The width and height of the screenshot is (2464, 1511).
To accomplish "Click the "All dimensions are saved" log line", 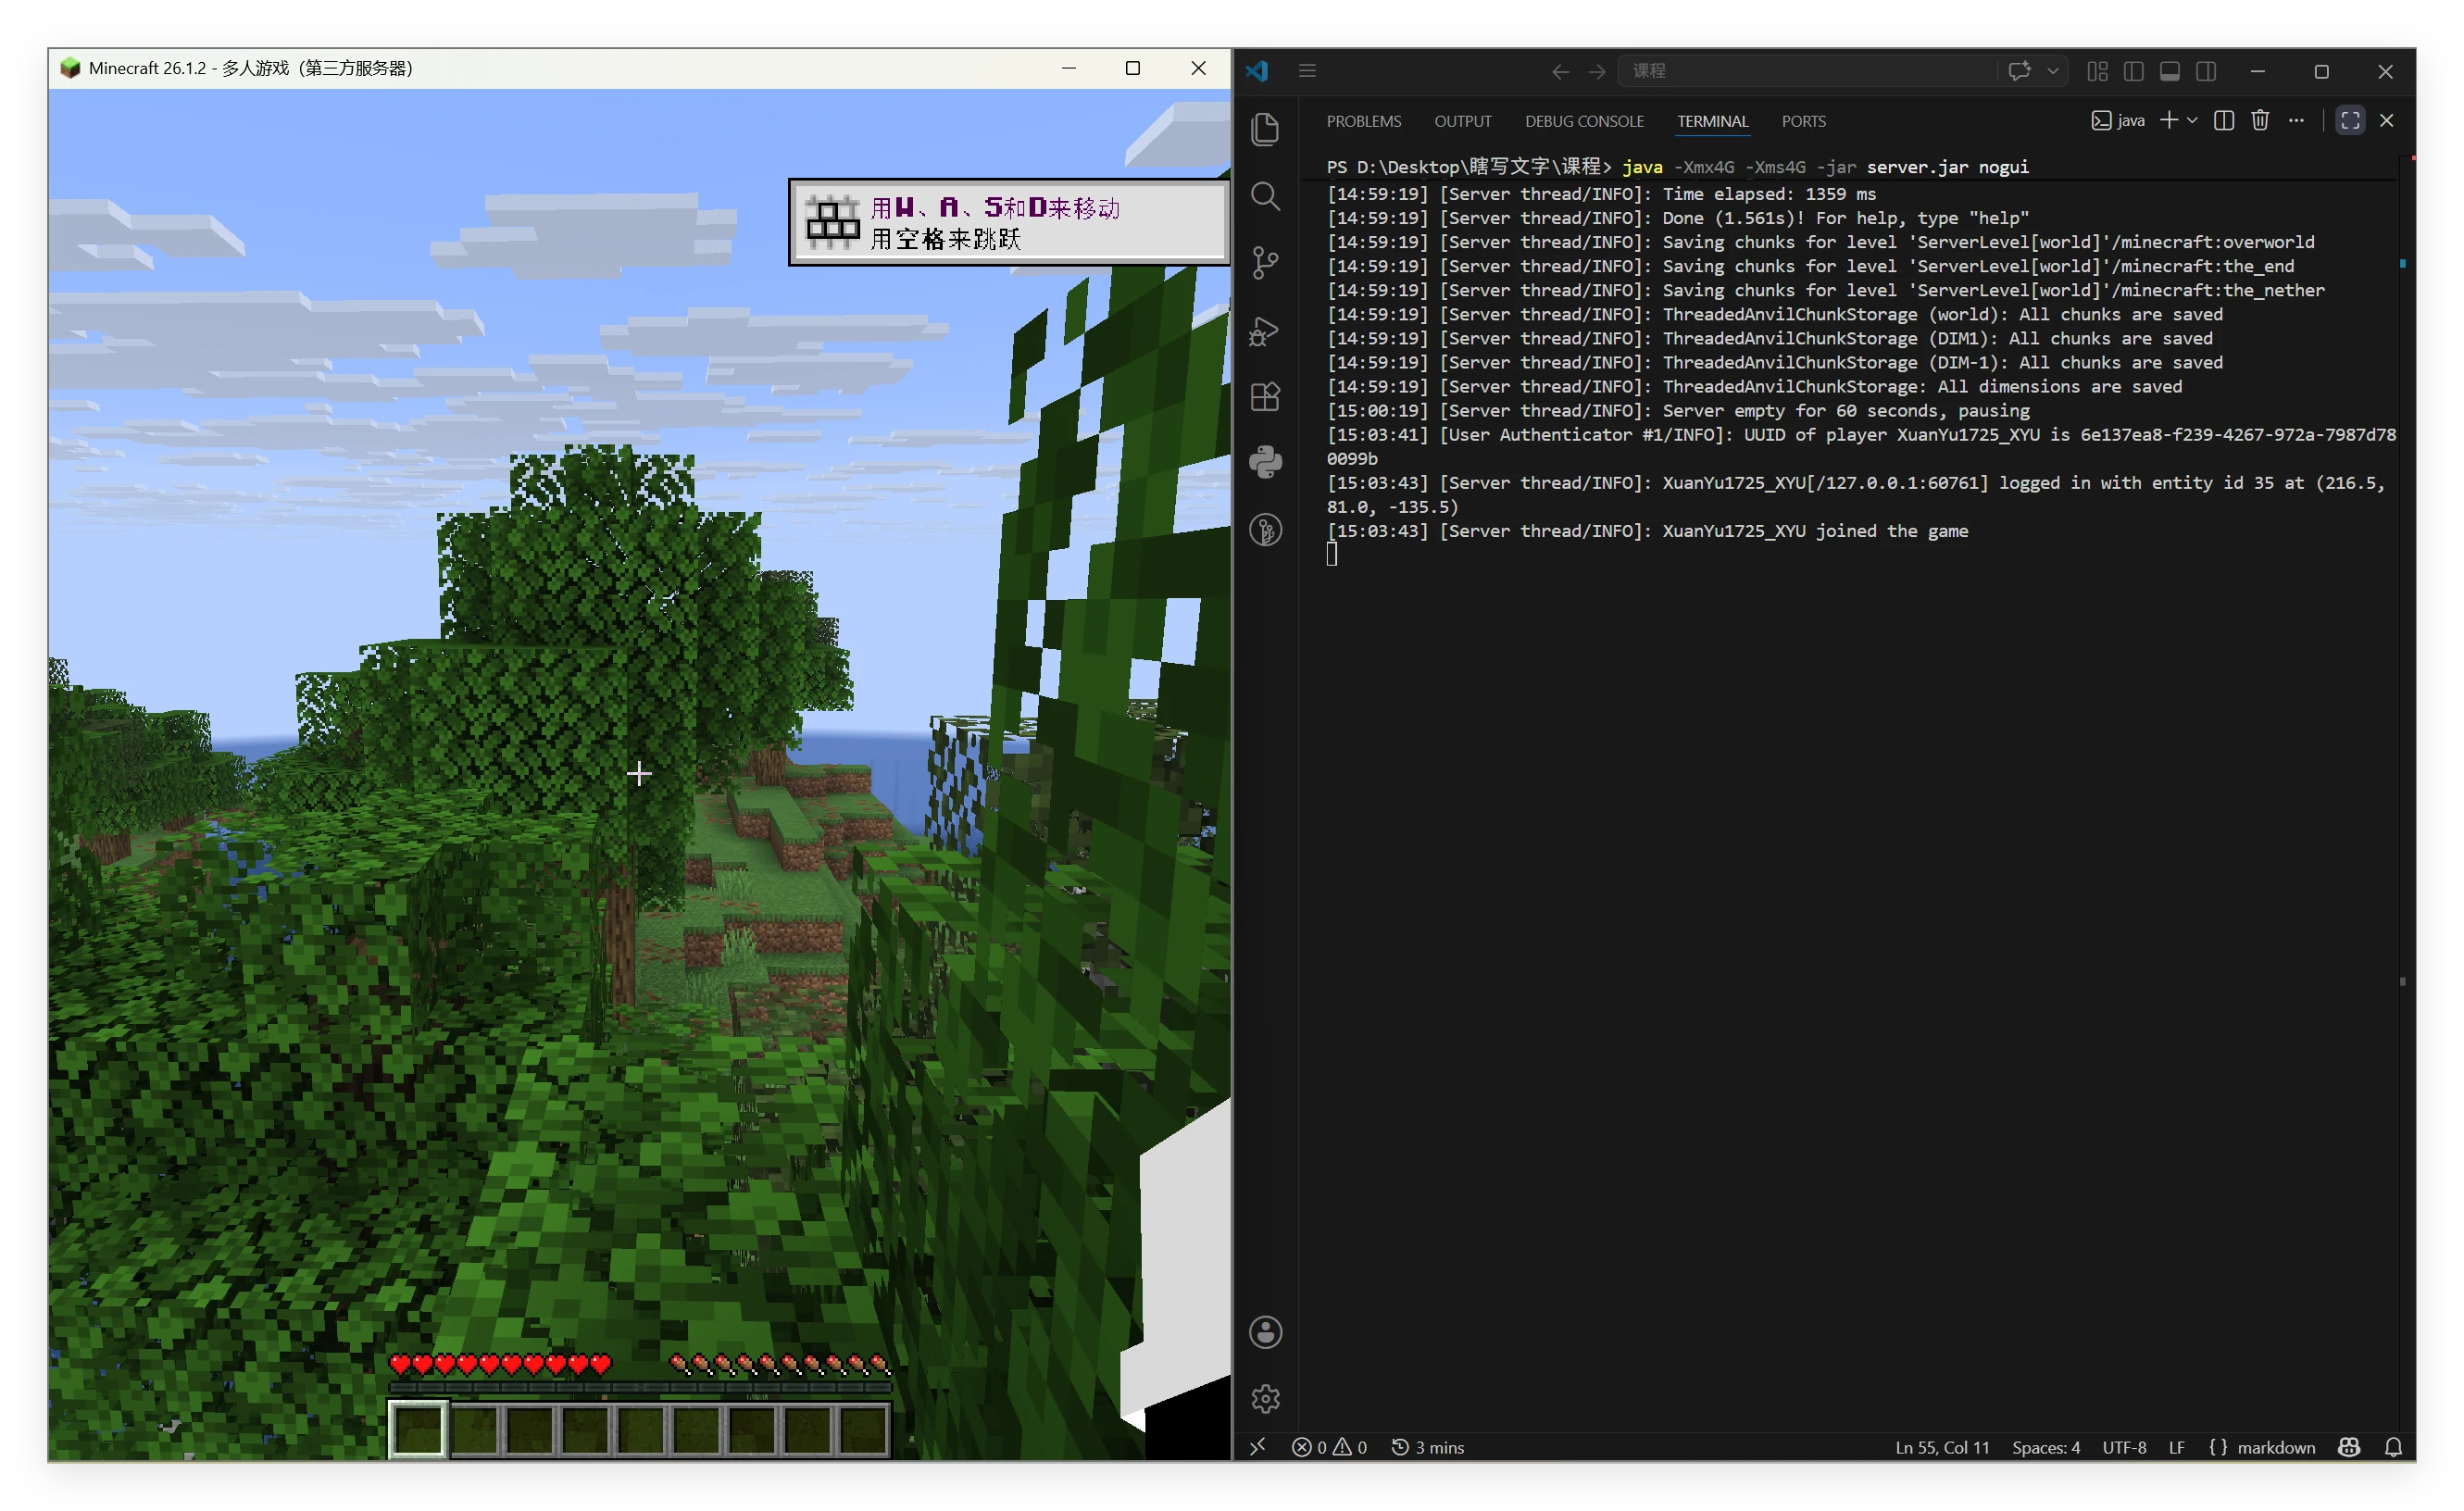I will (x=1754, y=387).
